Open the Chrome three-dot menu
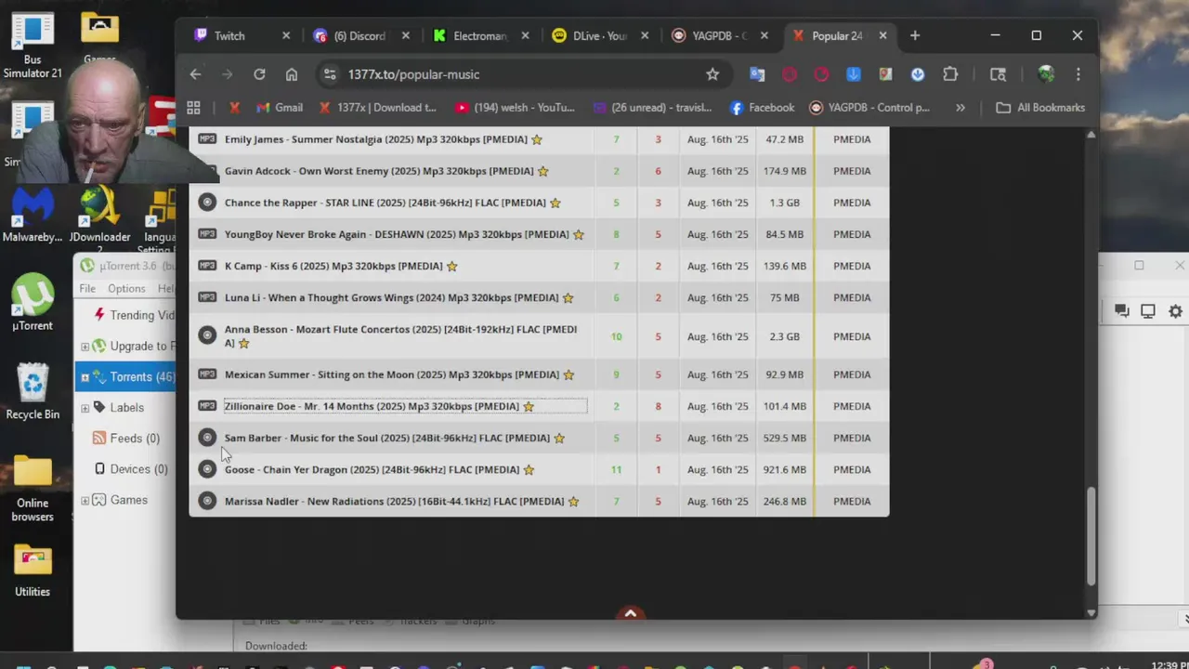Viewport: 1189px width, 669px height. coord(1078,74)
